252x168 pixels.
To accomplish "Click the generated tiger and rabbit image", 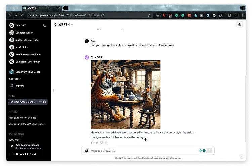I will (x=126, y=94).
